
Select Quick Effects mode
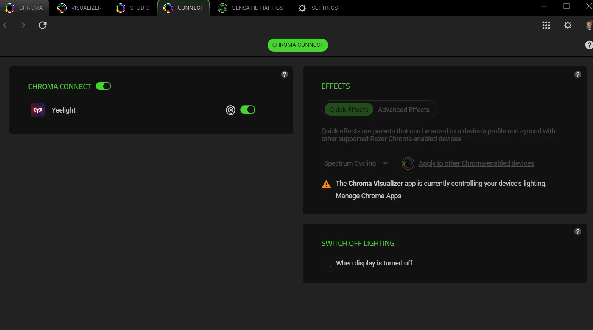point(349,109)
